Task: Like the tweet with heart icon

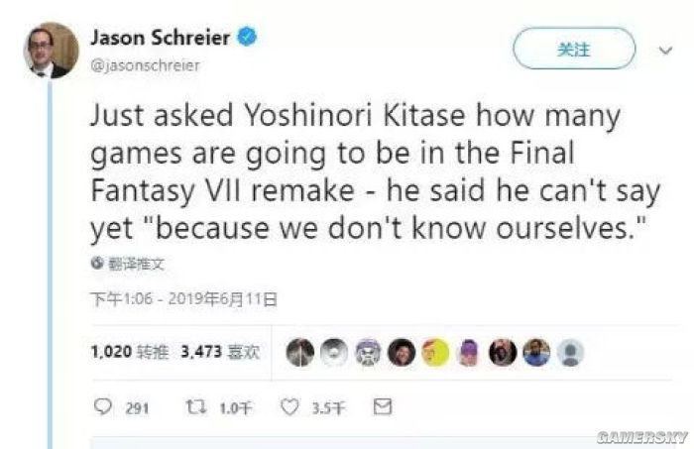Action: 289,407
